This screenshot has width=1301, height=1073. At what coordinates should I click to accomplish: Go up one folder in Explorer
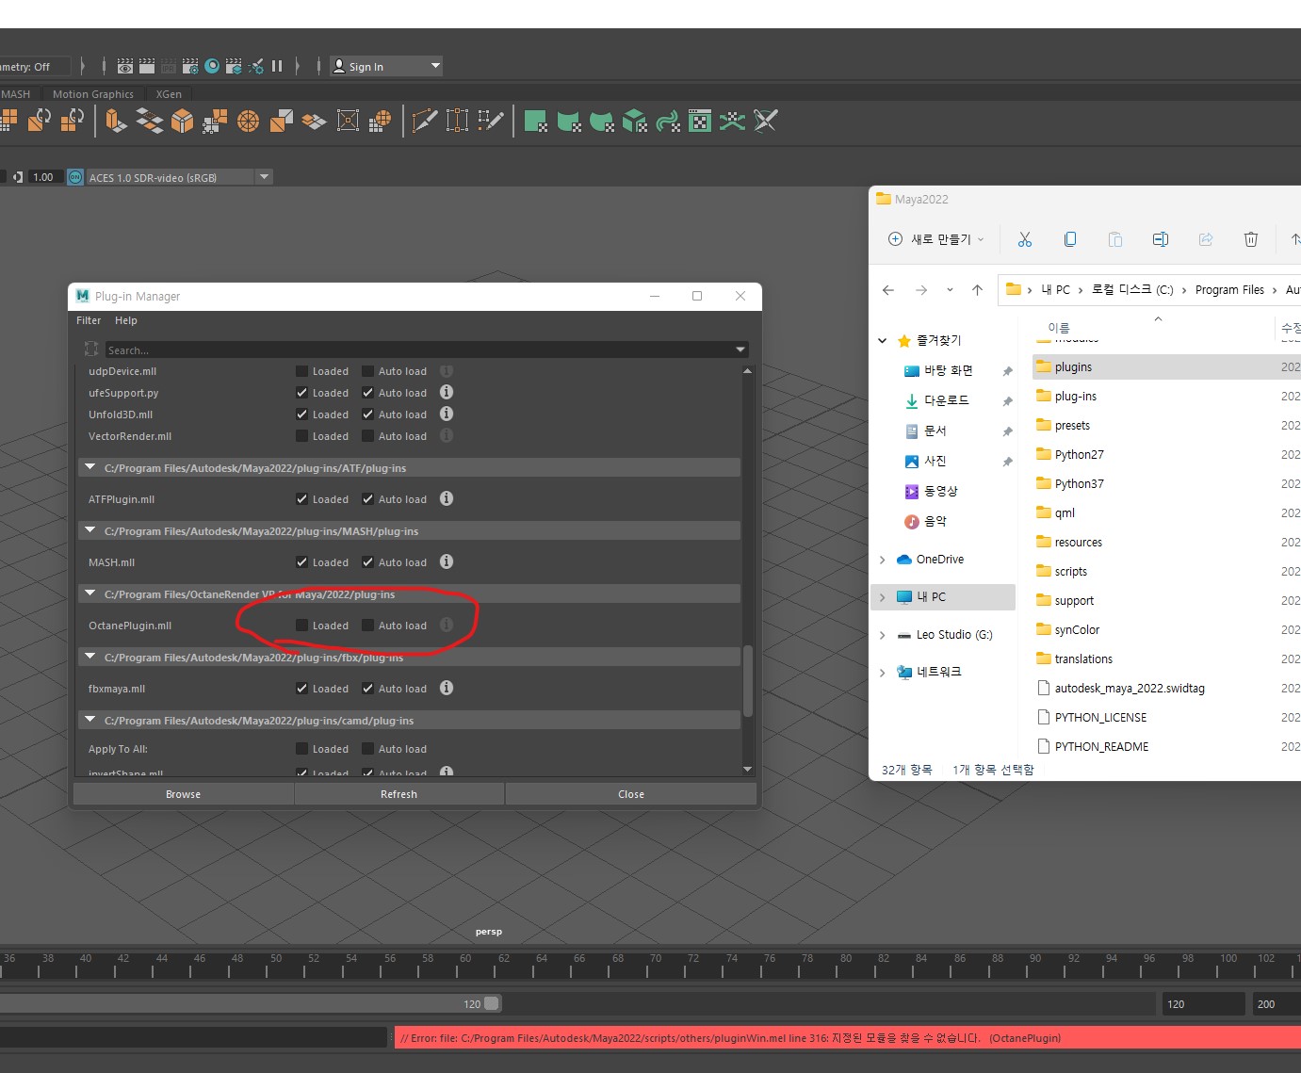coord(978,290)
